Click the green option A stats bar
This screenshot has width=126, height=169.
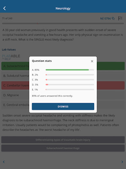[70, 70]
